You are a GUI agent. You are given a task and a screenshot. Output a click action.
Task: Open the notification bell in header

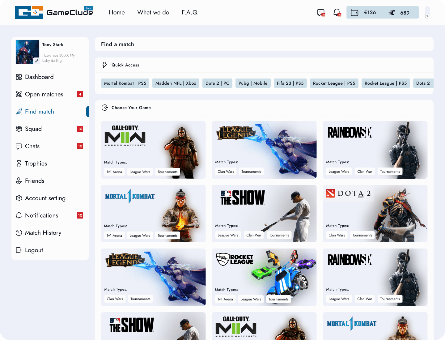pyautogui.click(x=337, y=13)
